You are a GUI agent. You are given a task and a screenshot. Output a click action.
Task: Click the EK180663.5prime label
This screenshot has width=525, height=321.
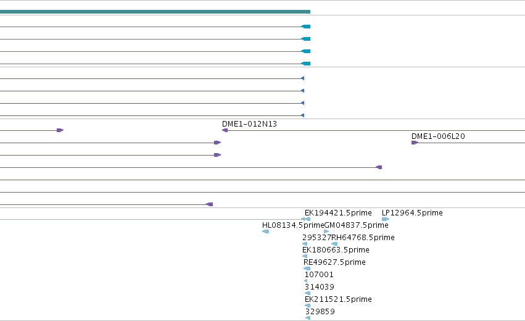pyautogui.click(x=336, y=250)
